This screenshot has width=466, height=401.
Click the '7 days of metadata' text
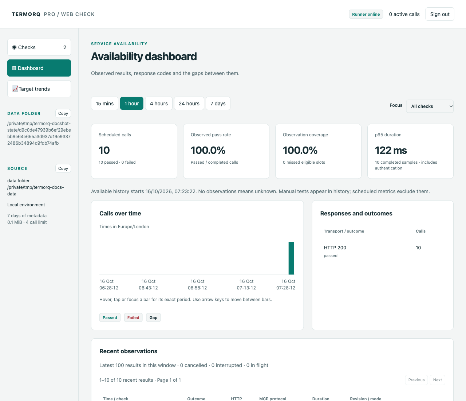pyautogui.click(x=27, y=216)
